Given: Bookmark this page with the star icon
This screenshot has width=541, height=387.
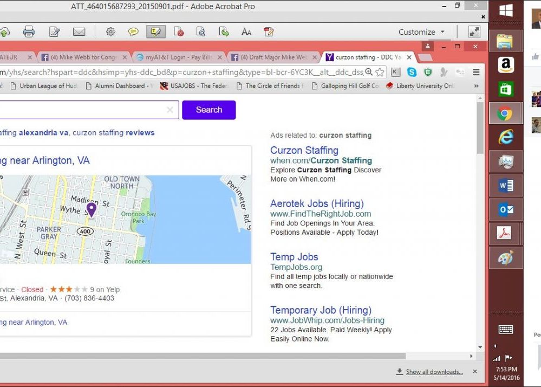Looking at the screenshot, I should pyautogui.click(x=380, y=72).
